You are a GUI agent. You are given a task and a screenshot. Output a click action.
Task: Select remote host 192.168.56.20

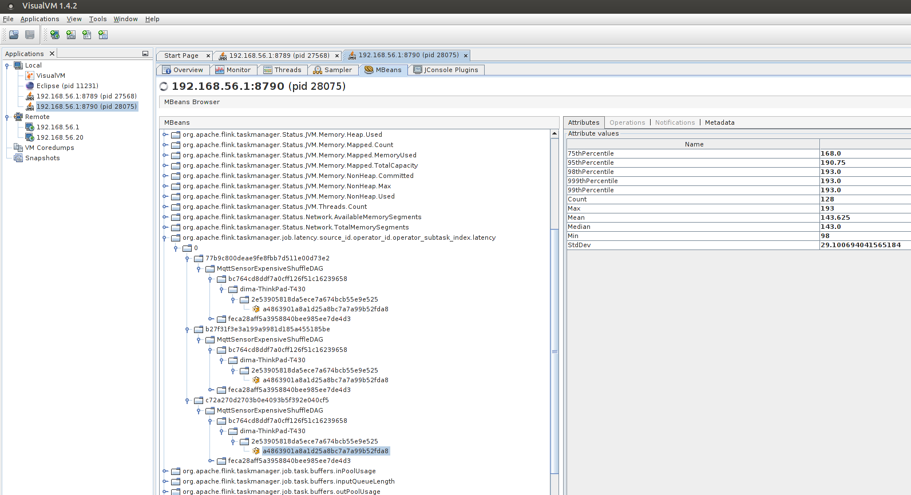pyautogui.click(x=60, y=137)
